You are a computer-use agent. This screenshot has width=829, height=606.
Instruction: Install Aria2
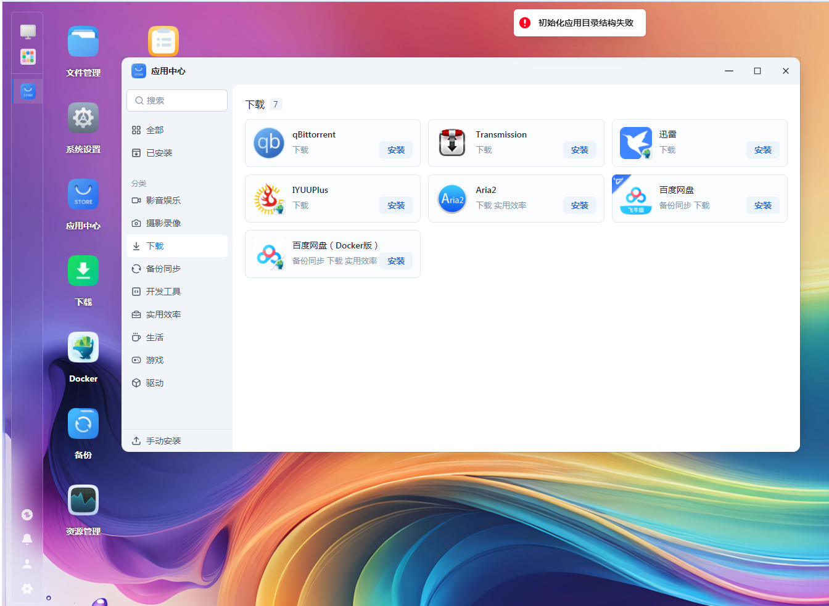tap(580, 205)
